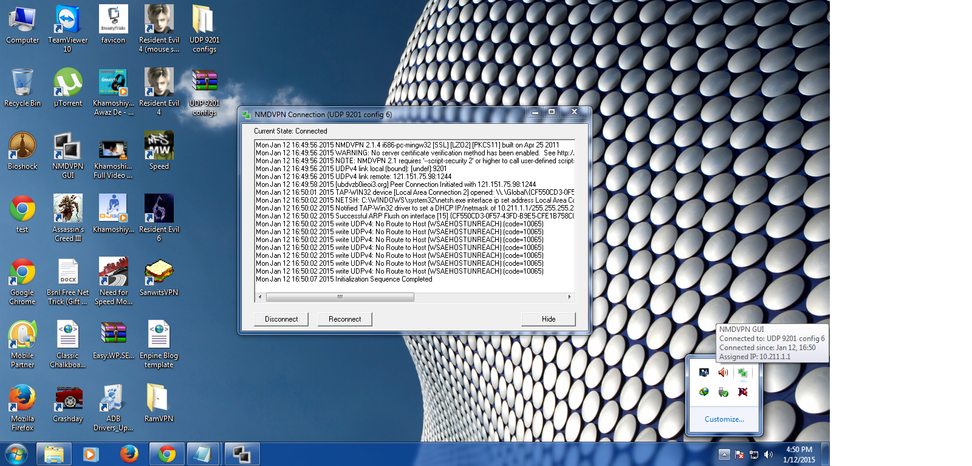The width and height of the screenshot is (972, 466).
Task: Select the Resident Evil 4 (mouse) shortcut
Action: click(159, 28)
